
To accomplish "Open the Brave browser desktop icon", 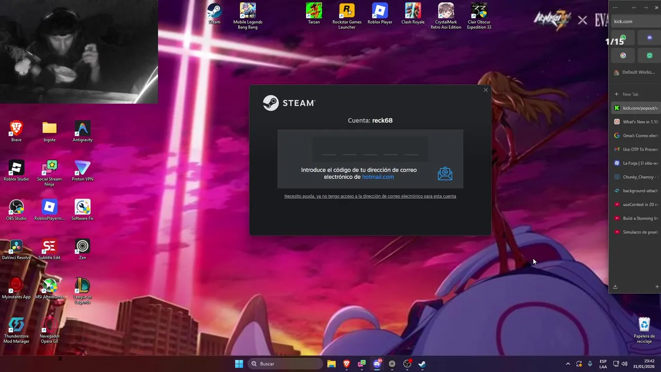I will (17, 131).
